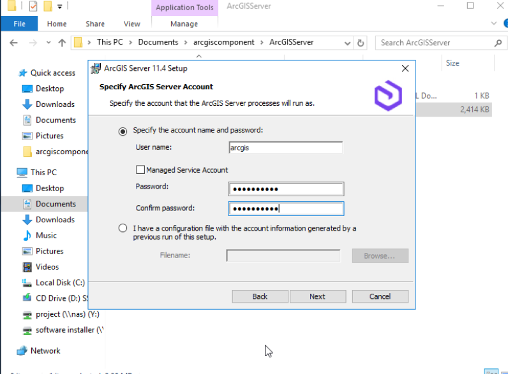Open the Videos folder

[47, 266]
